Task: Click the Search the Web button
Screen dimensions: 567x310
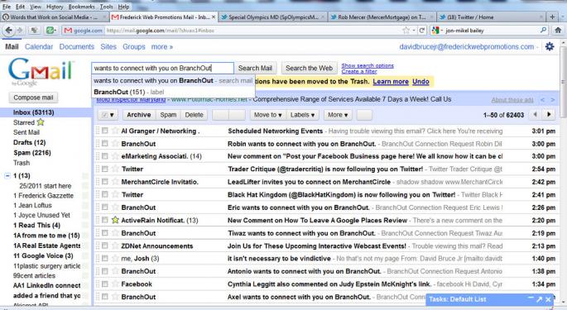Action: click(x=310, y=68)
